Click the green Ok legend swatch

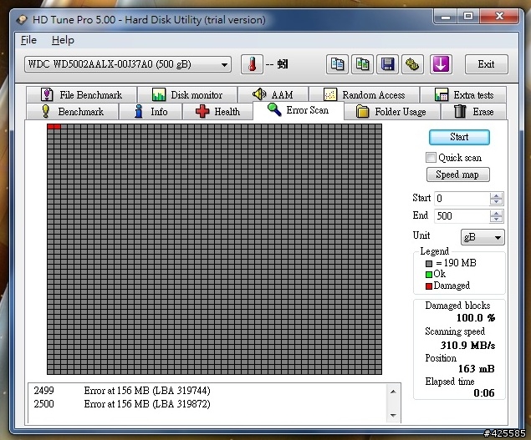pos(429,275)
